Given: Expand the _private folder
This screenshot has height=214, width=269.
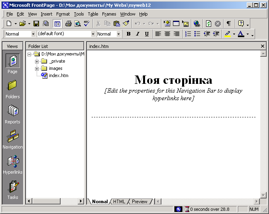Looking at the screenshot, I should point(37,61).
